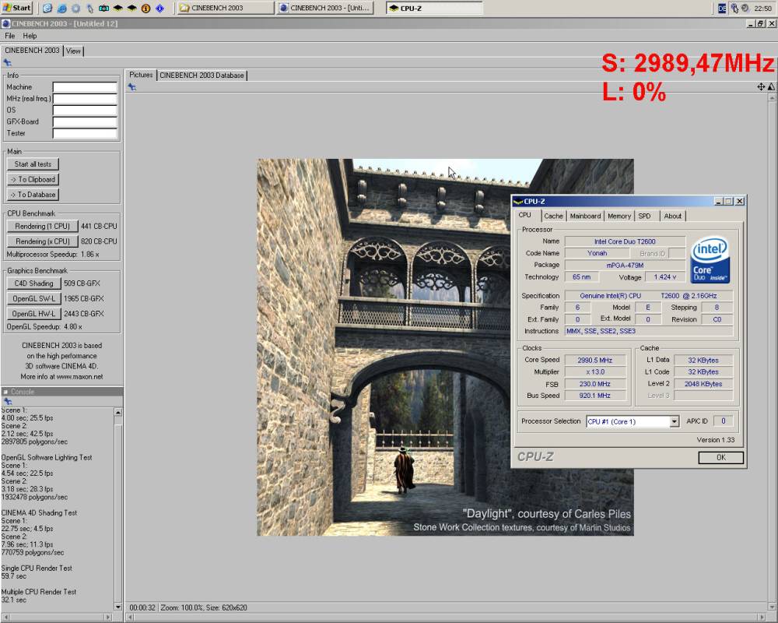
Task: Open the Help menu
Action: (x=30, y=36)
